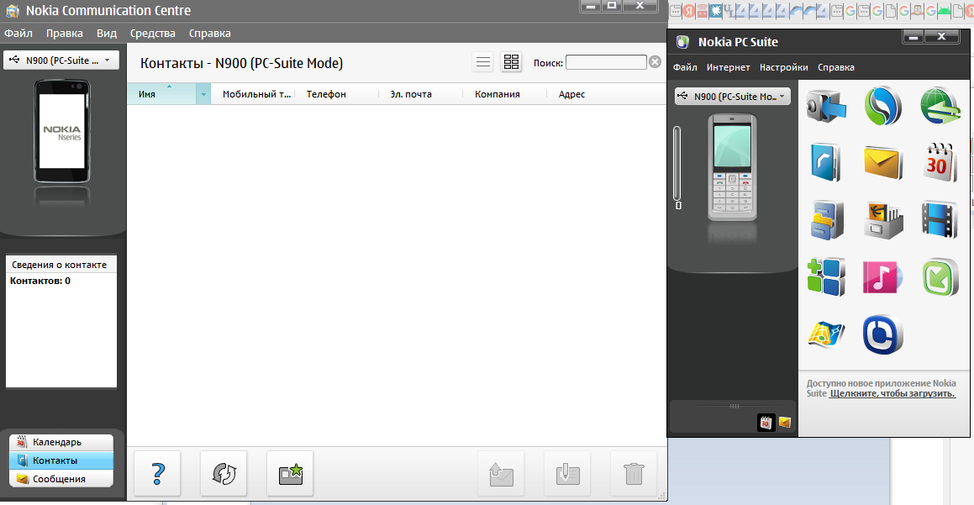Click small calendar icon at PC Suite bottom

point(766,423)
